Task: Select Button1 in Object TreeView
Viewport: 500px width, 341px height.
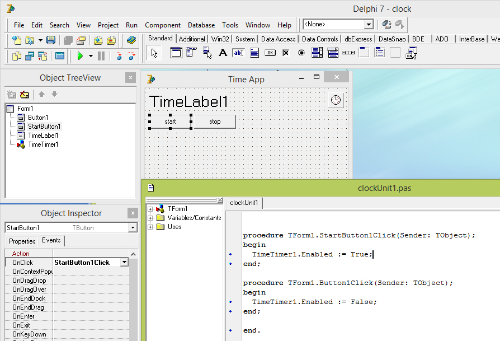Action: tap(38, 118)
